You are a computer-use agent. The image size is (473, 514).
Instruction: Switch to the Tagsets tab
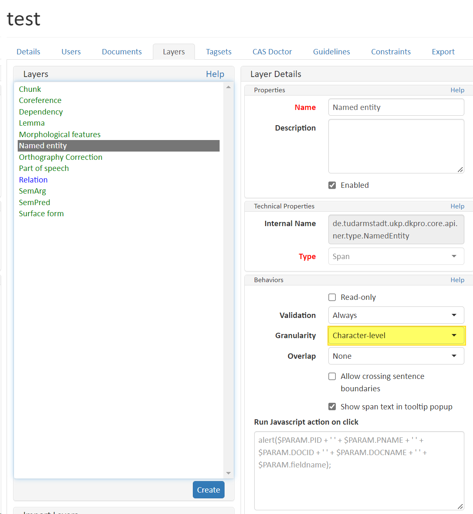pos(218,51)
